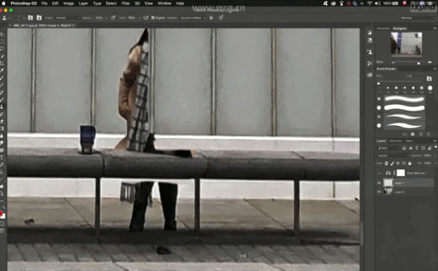Open the Sample dropdown Current & Below
Screen dimensions: 438x271
coord(193,18)
